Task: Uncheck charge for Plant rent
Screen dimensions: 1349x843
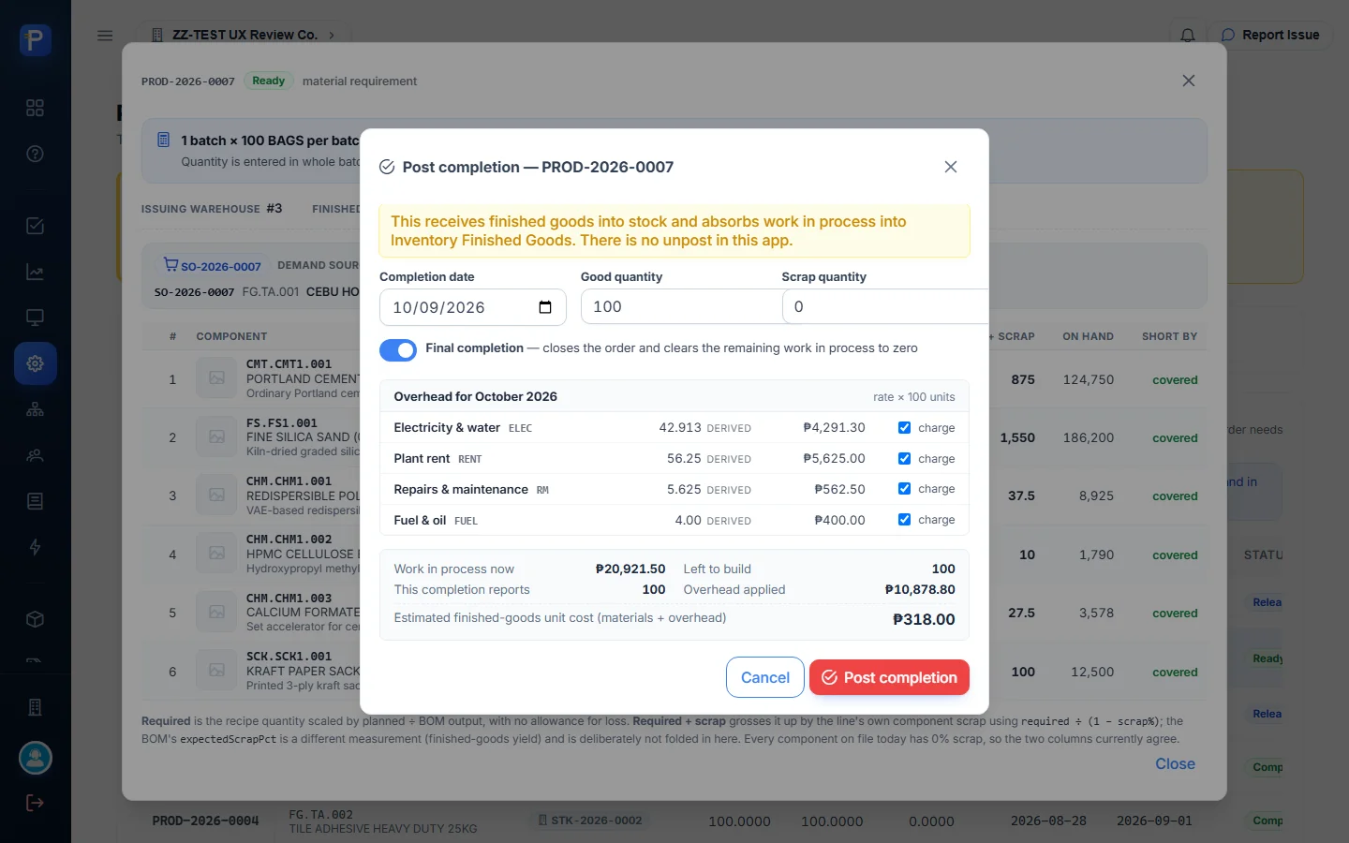Action: 904,458
